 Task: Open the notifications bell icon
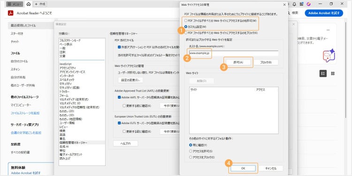tap(294, 4)
